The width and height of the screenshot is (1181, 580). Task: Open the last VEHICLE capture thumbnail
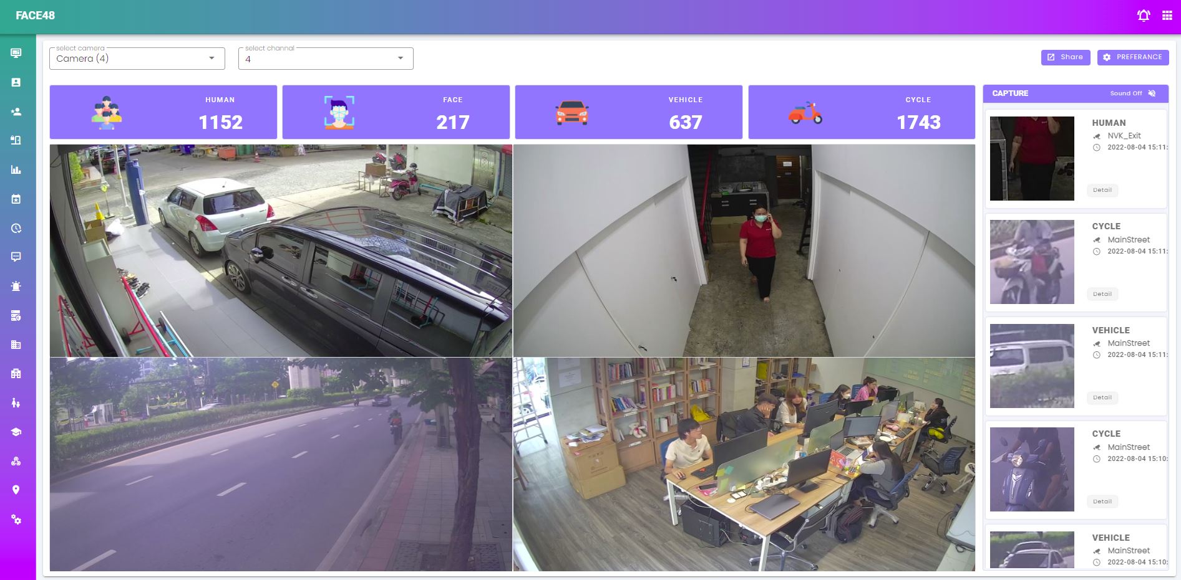[x=1032, y=550]
